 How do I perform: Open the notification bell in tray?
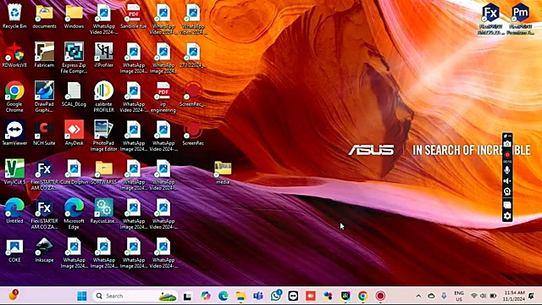532,296
